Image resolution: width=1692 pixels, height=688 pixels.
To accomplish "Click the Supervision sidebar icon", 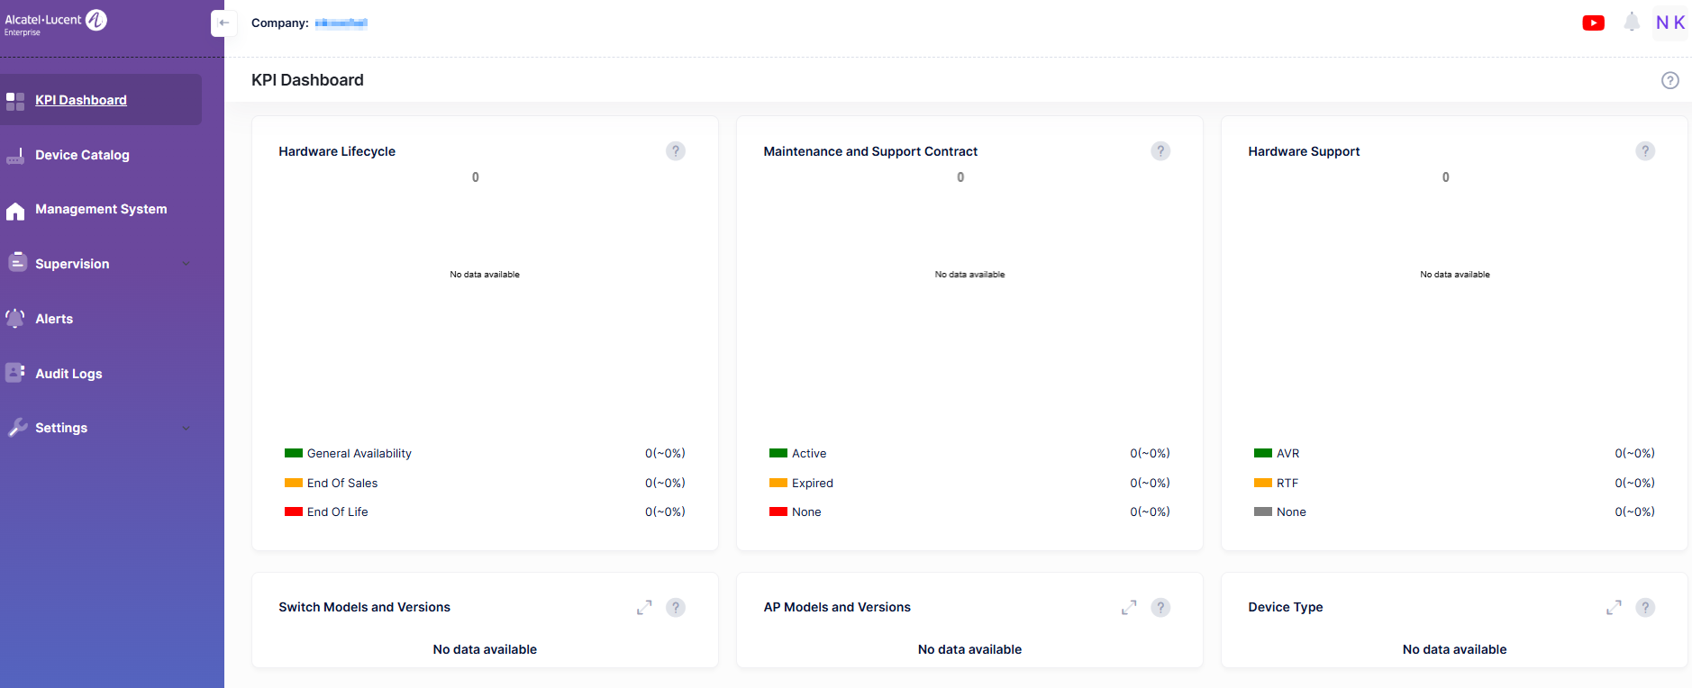I will point(17,262).
